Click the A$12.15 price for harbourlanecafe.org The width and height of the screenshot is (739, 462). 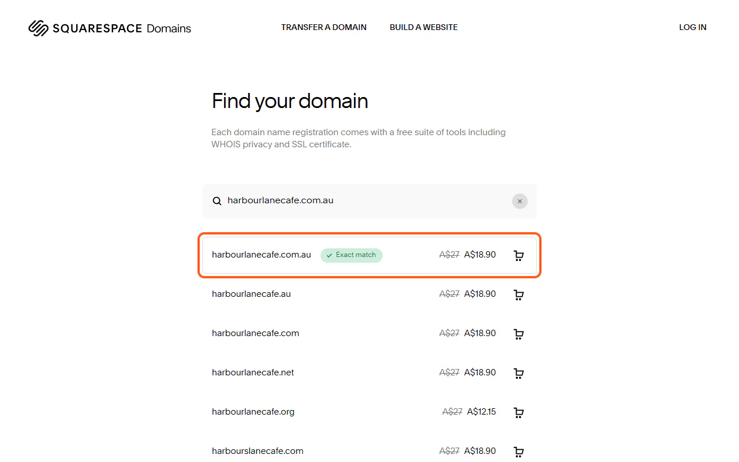482,412
